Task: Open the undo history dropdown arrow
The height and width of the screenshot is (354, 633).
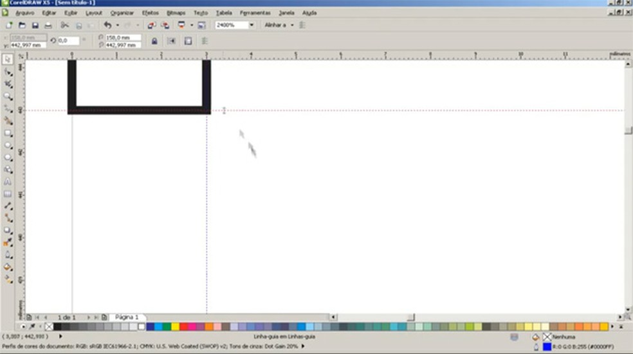Action: tap(118, 26)
